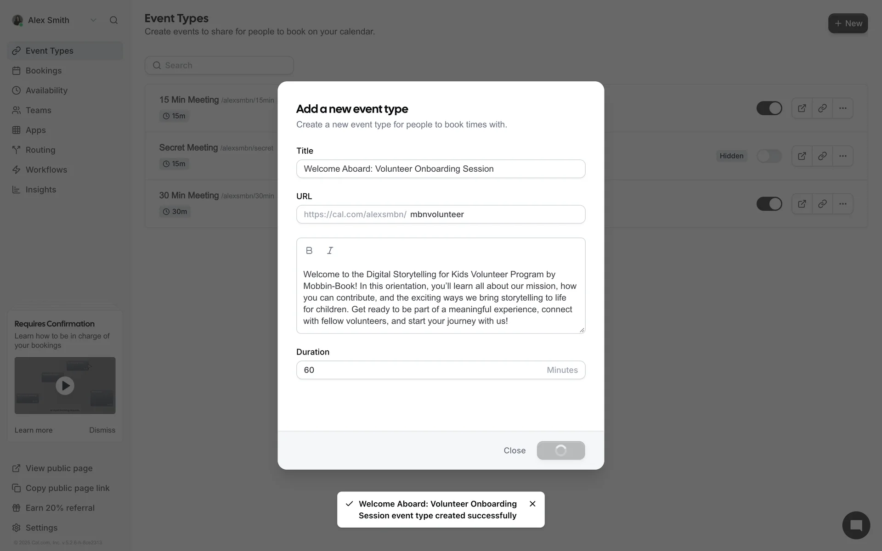Open Secret Meeting preview in new tab
The width and height of the screenshot is (882, 551).
point(802,156)
